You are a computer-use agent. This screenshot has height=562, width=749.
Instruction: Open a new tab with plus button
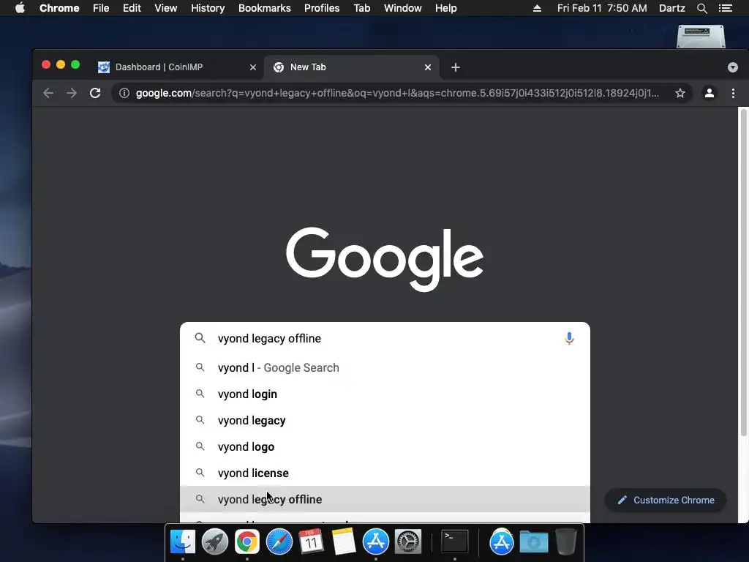click(456, 67)
